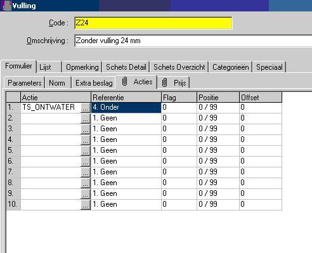The height and width of the screenshot is (253, 312).
Task: Open the Opmerking tab
Action: point(82,67)
